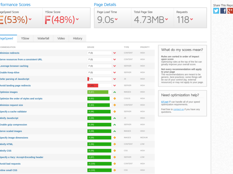
Task: Share report via Facebook icon
Action: tap(223, 11)
